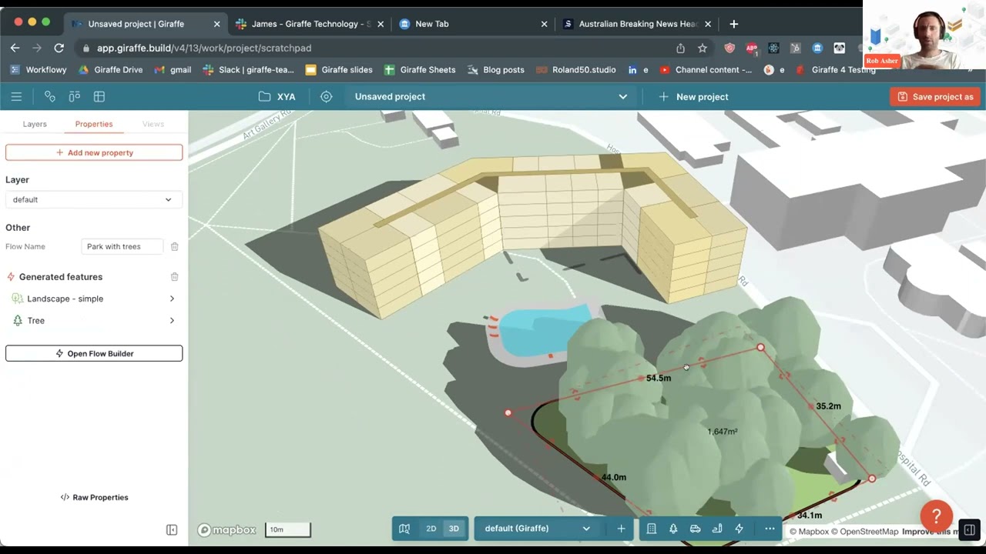This screenshot has width=986, height=554.
Task: Open the Layer default dropdown
Action: coord(94,199)
